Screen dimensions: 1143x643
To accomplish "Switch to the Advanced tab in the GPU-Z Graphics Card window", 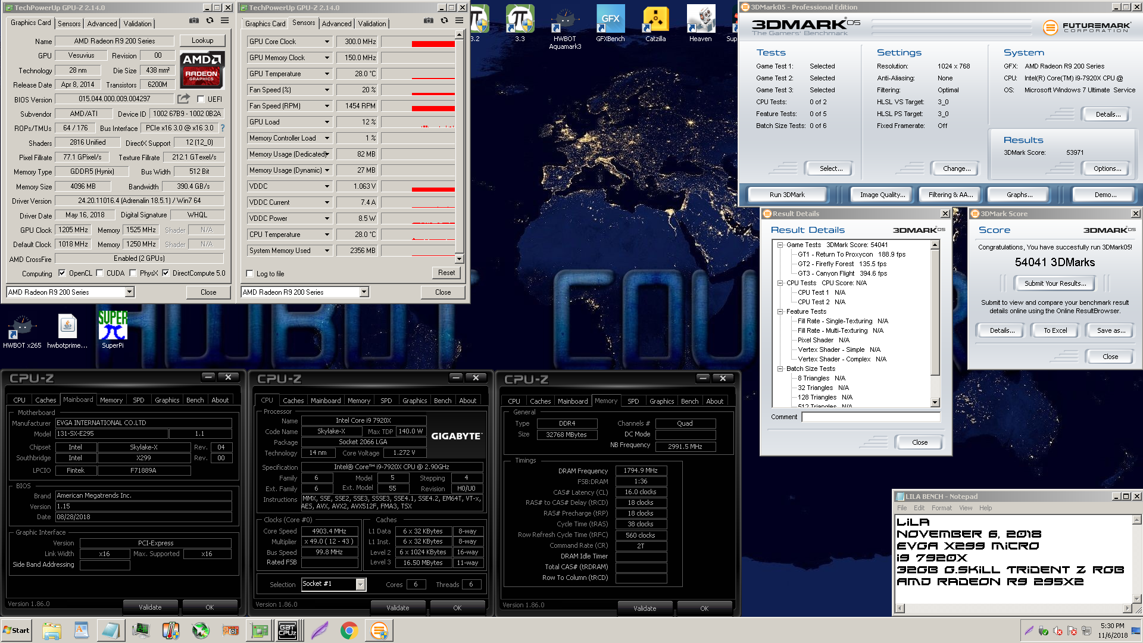I will point(102,23).
